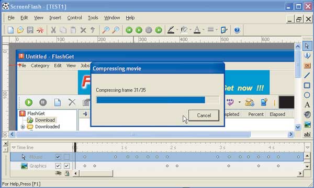Click the eye icon below layer checkboxes
Image resolution: width=314 pixels, height=188 pixels.
click(x=58, y=173)
